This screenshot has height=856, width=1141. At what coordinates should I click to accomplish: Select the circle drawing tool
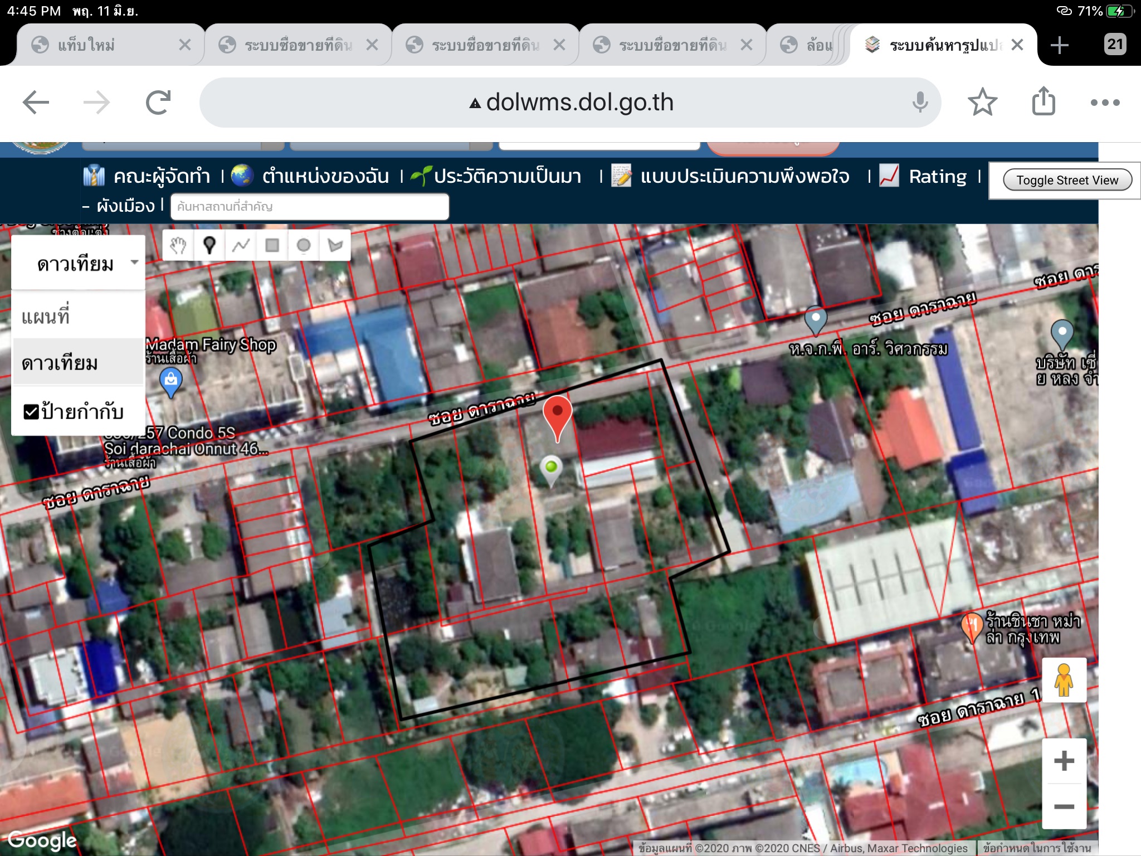[x=304, y=245]
